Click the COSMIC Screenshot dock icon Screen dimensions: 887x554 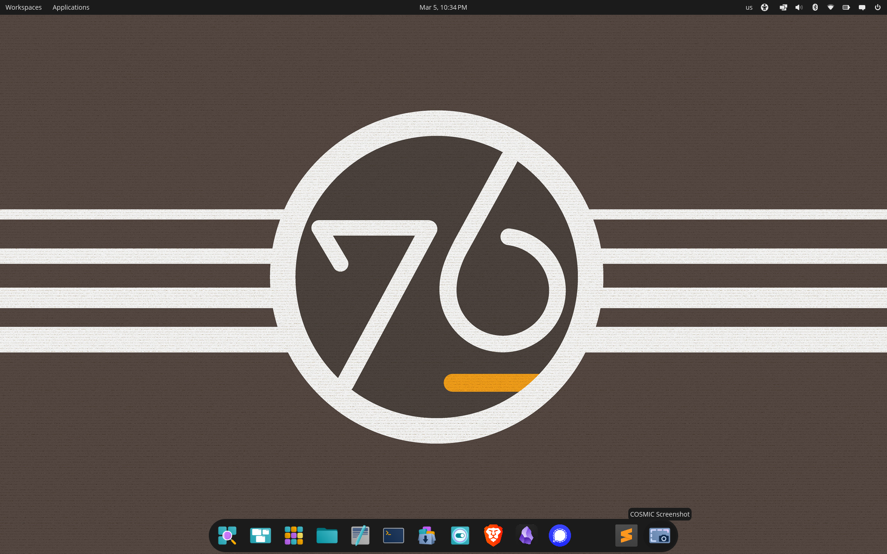[x=659, y=536]
